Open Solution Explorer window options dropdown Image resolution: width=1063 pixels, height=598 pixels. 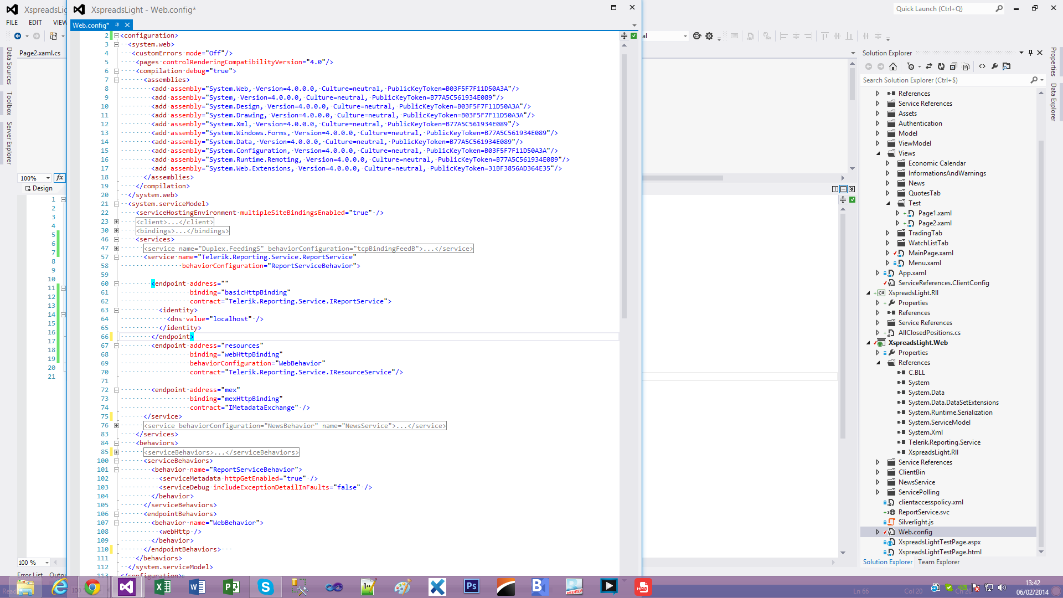1021,53
